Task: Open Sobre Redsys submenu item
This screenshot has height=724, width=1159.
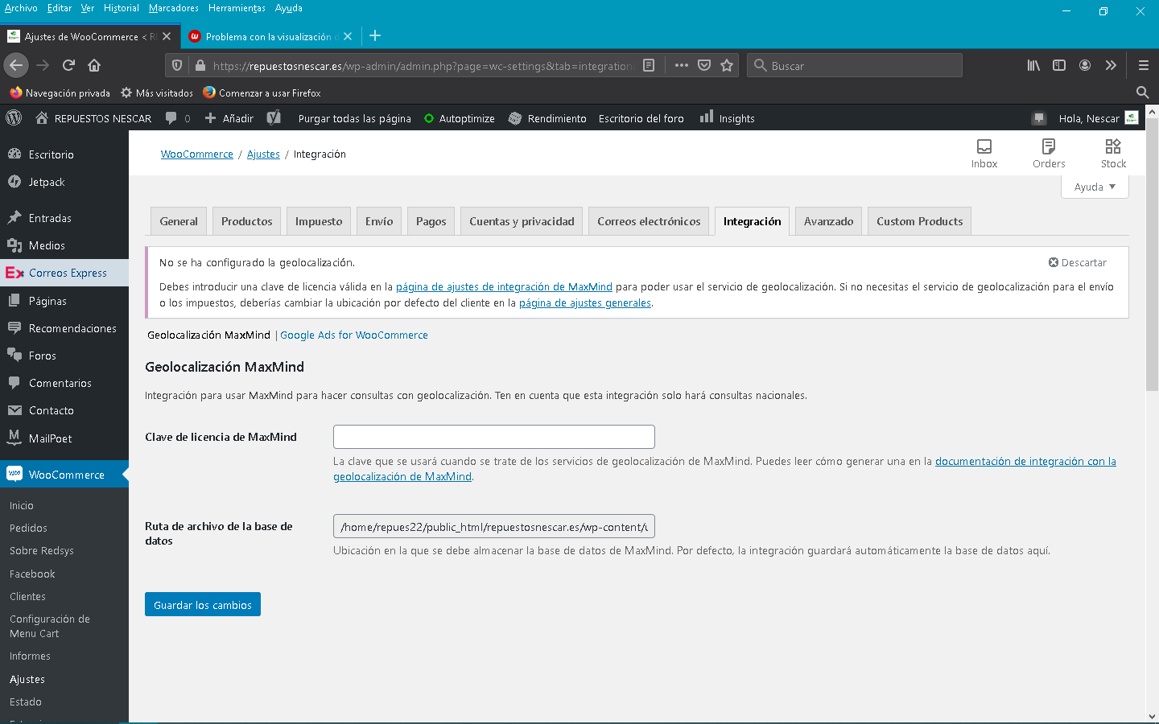Action: click(42, 550)
